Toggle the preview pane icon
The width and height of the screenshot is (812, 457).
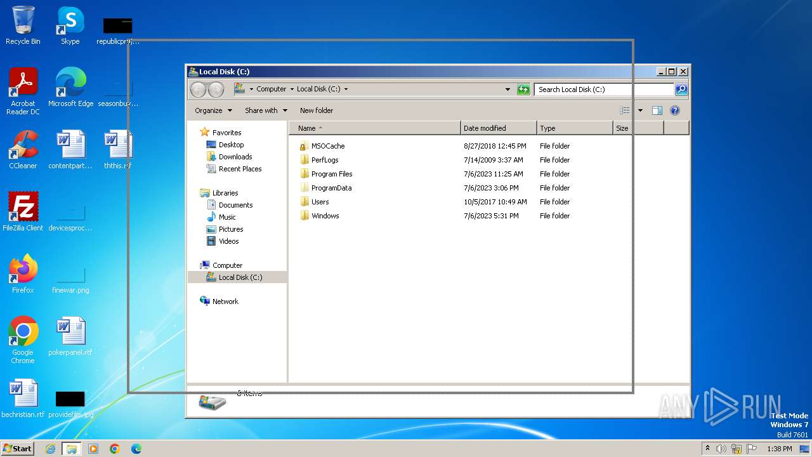point(657,110)
